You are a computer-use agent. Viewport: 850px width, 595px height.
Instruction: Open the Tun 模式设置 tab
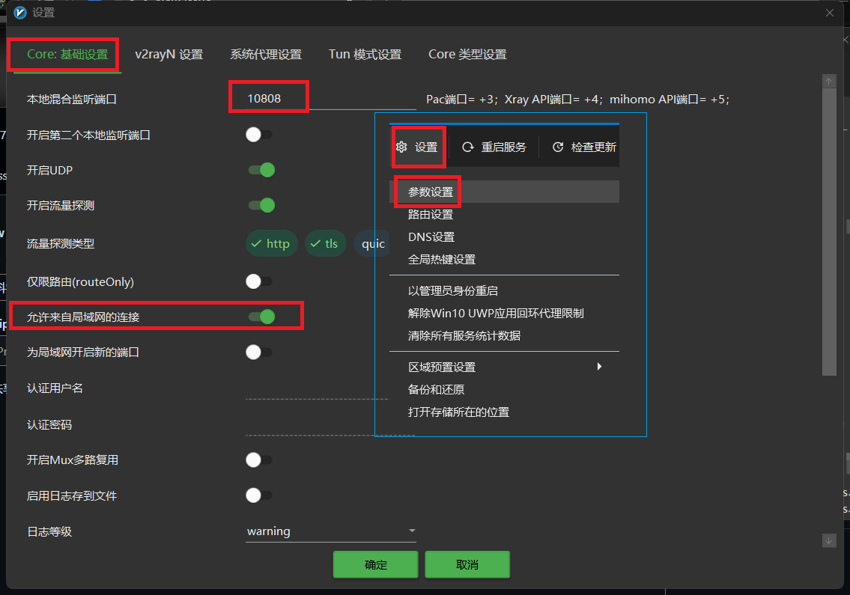point(365,54)
